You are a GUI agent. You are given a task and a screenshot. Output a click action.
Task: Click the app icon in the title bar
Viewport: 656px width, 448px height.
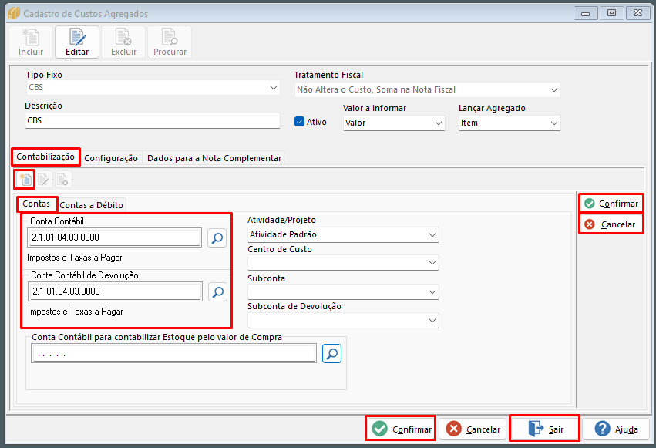13,13
